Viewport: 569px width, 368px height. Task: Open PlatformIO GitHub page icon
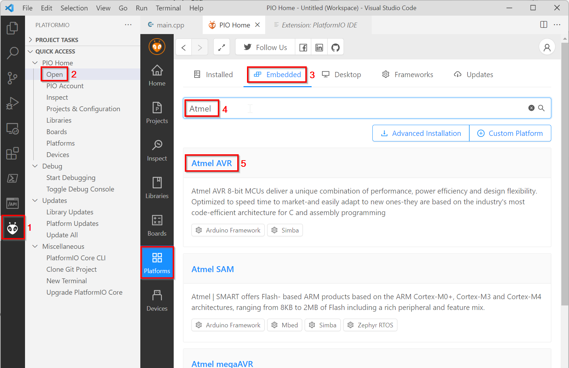coord(336,47)
